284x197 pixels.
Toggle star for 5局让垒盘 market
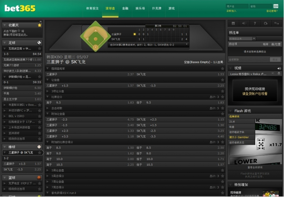[x=223, y=170]
